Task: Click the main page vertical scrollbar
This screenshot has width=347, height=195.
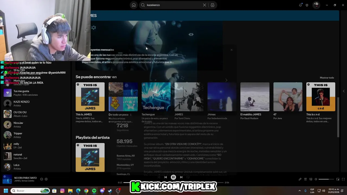Action: pyautogui.click(x=338, y=117)
